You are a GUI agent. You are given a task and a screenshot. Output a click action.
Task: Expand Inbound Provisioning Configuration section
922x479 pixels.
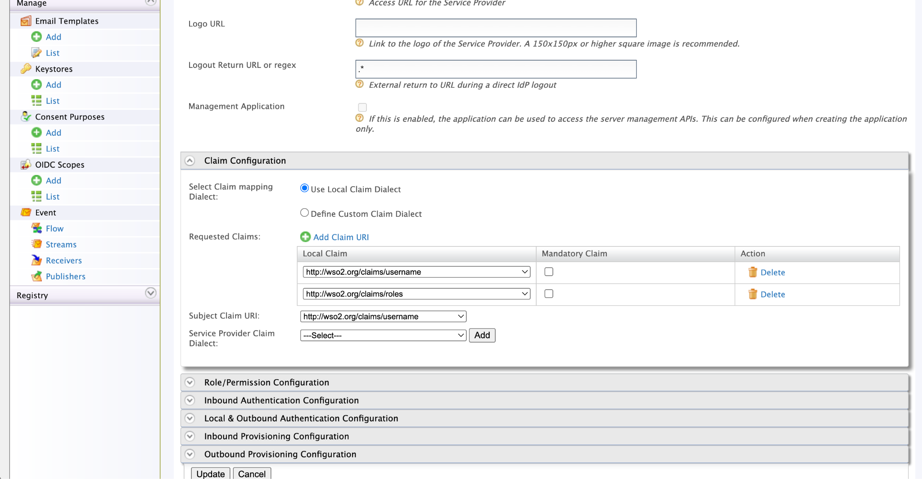click(190, 436)
